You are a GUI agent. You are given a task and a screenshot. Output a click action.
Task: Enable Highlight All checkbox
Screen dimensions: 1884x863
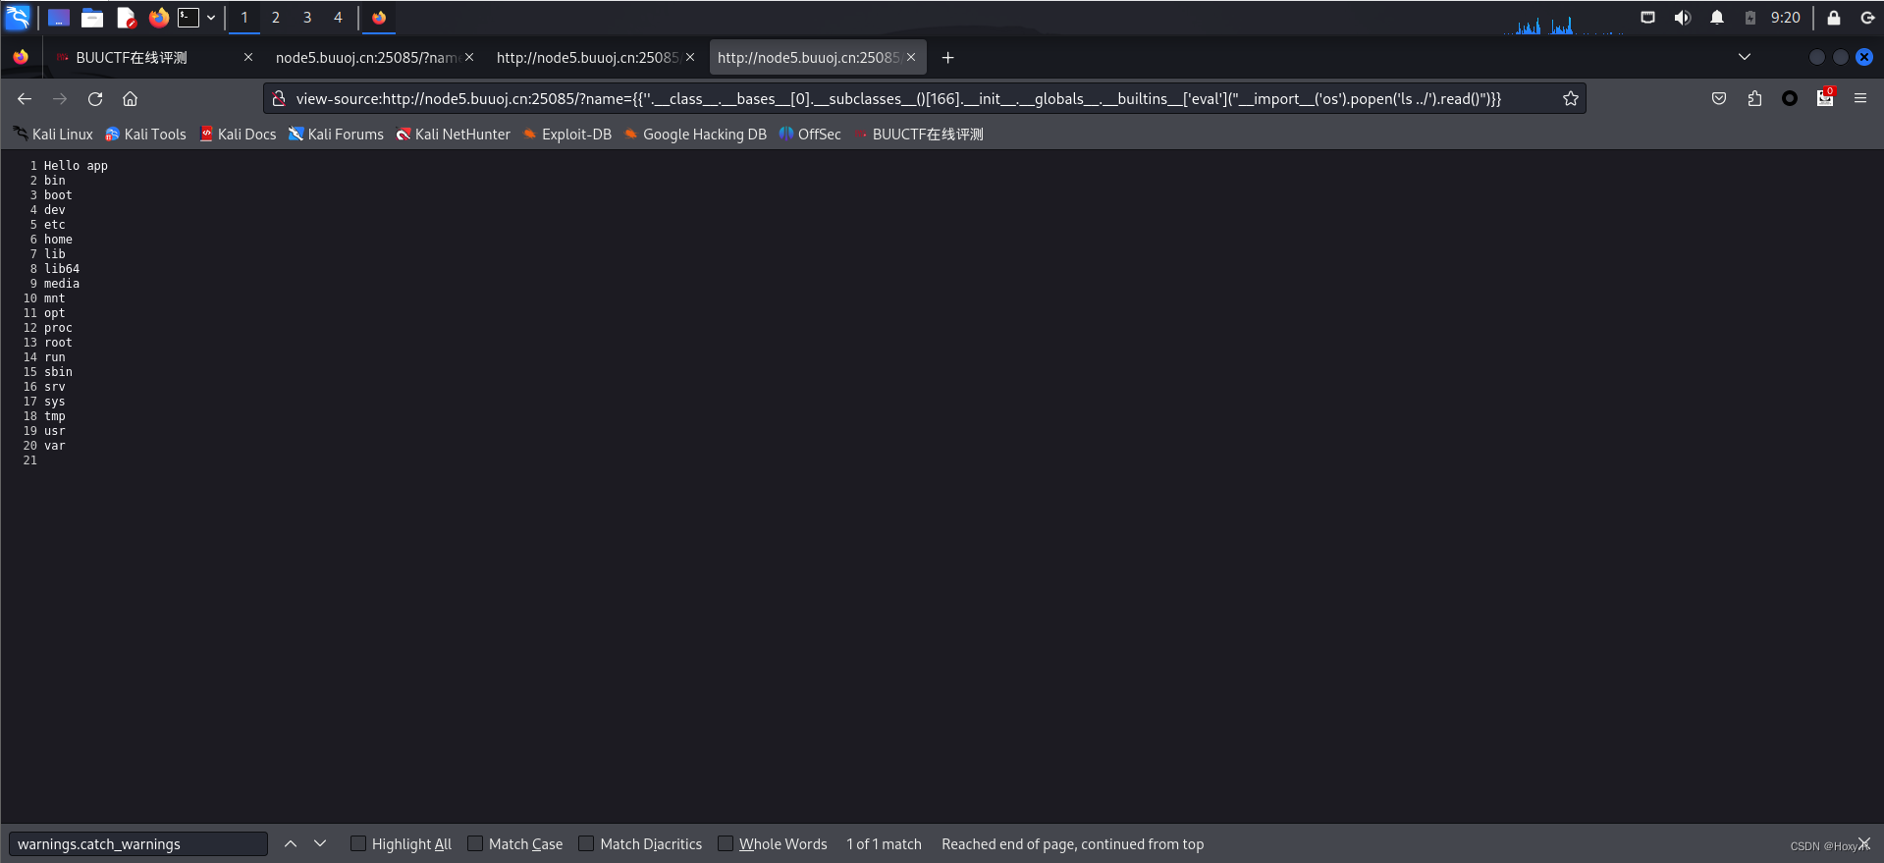click(358, 844)
